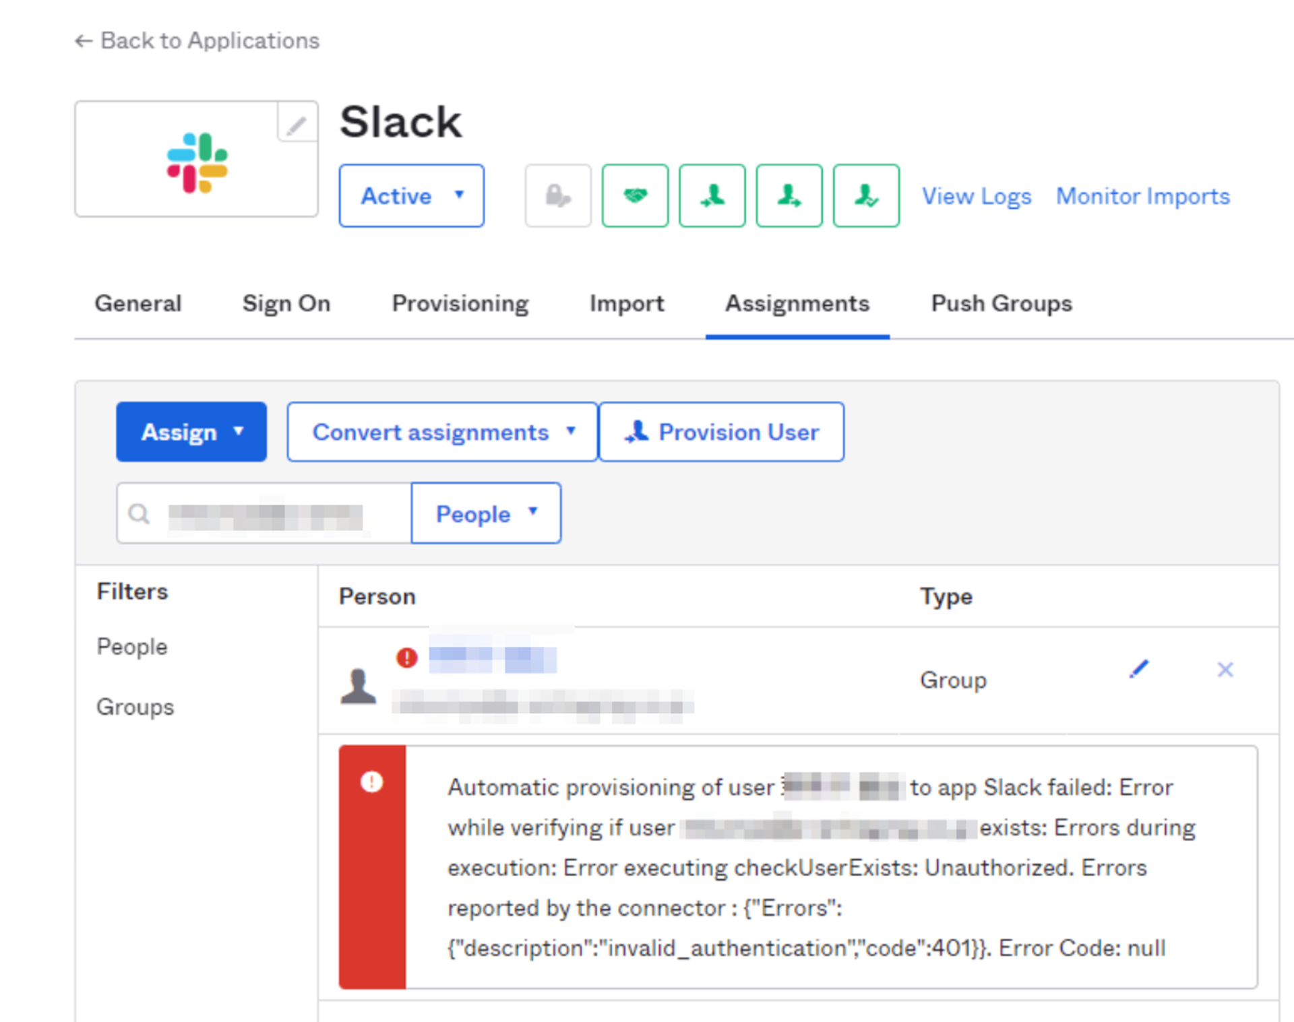
Task: Click the red exclamation icon beside the person's name
Action: pyautogui.click(x=405, y=659)
